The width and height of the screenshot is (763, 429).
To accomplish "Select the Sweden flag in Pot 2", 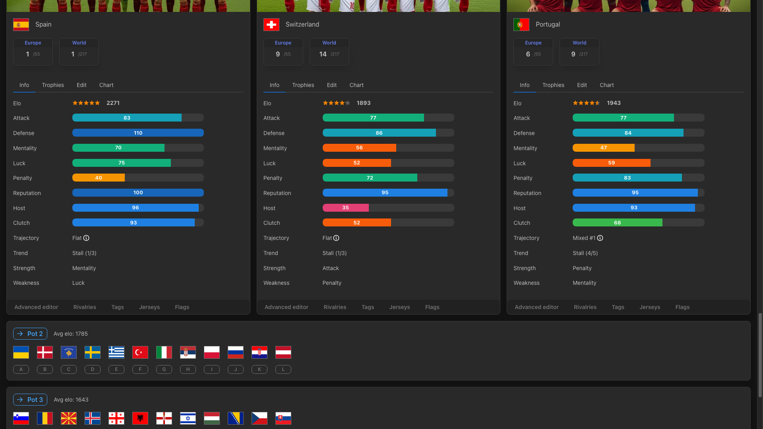I will coord(93,352).
